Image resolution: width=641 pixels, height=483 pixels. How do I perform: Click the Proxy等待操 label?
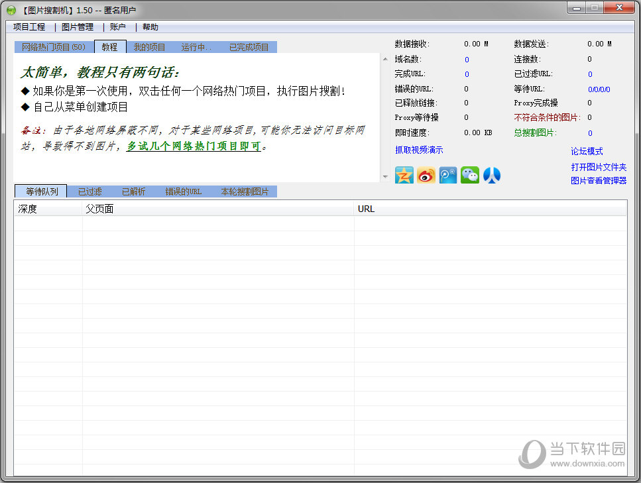point(416,118)
